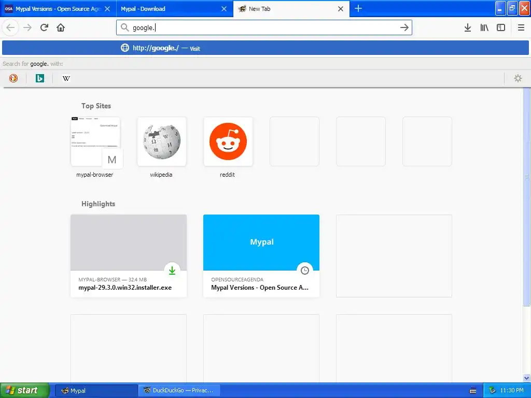
Task: Search with Wikipedia engine icon
Action: click(66, 78)
